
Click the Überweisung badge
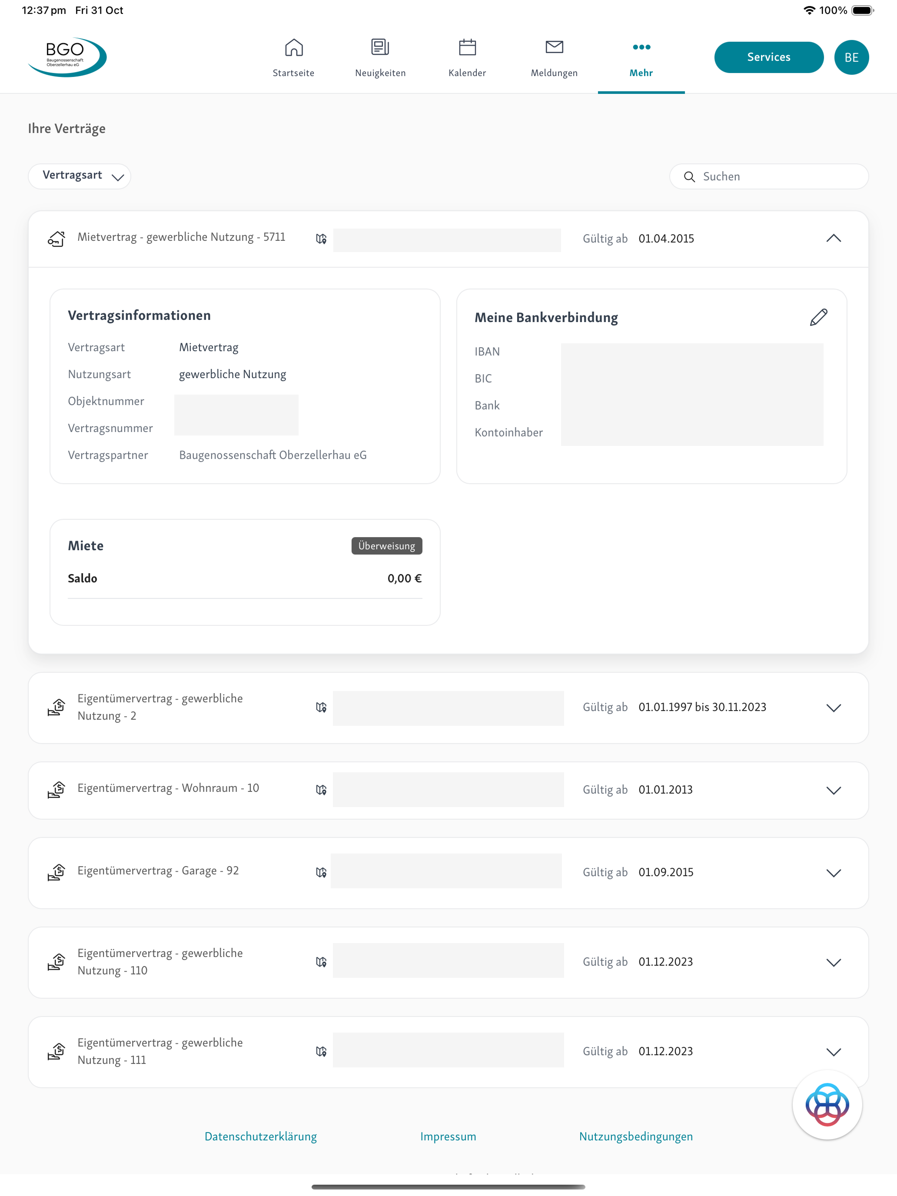click(x=387, y=546)
